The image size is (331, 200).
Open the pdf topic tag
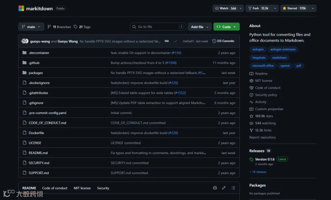[299, 66]
